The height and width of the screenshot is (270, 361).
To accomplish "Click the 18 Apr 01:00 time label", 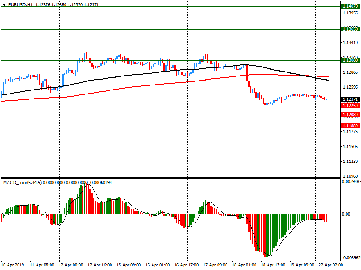I will pyautogui.click(x=244, y=265).
